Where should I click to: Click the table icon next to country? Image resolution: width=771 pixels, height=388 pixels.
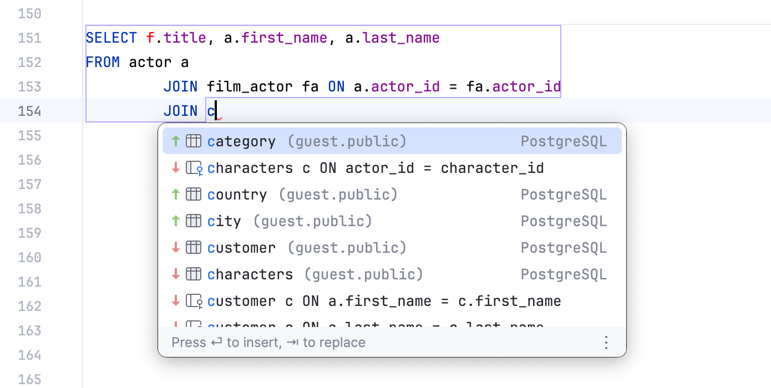(x=193, y=195)
